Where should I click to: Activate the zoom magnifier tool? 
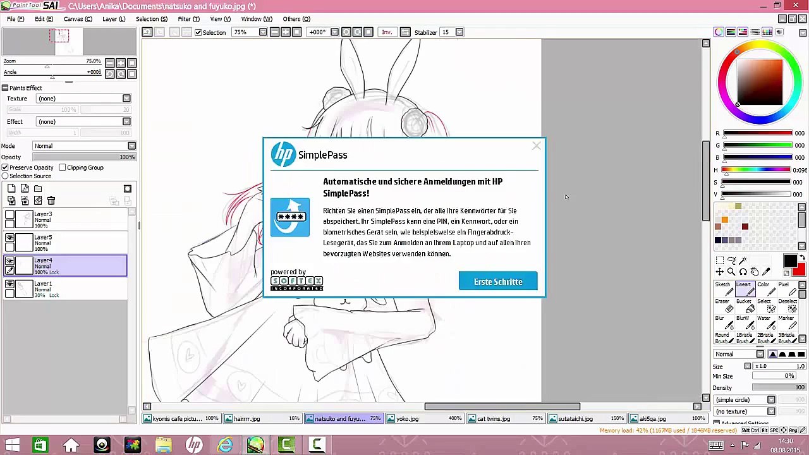click(731, 272)
